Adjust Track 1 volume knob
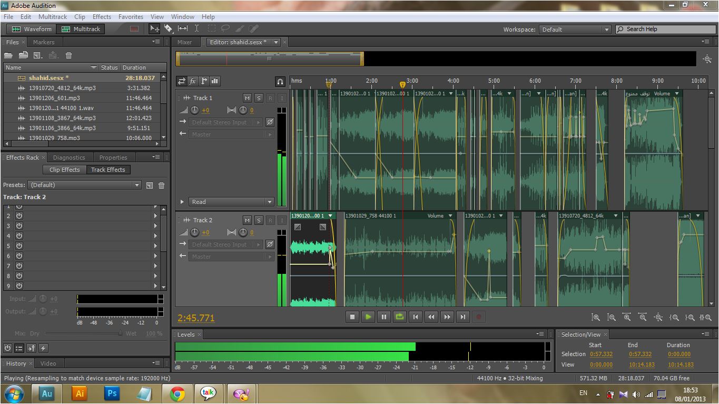The width and height of the screenshot is (719, 404). coord(195,110)
